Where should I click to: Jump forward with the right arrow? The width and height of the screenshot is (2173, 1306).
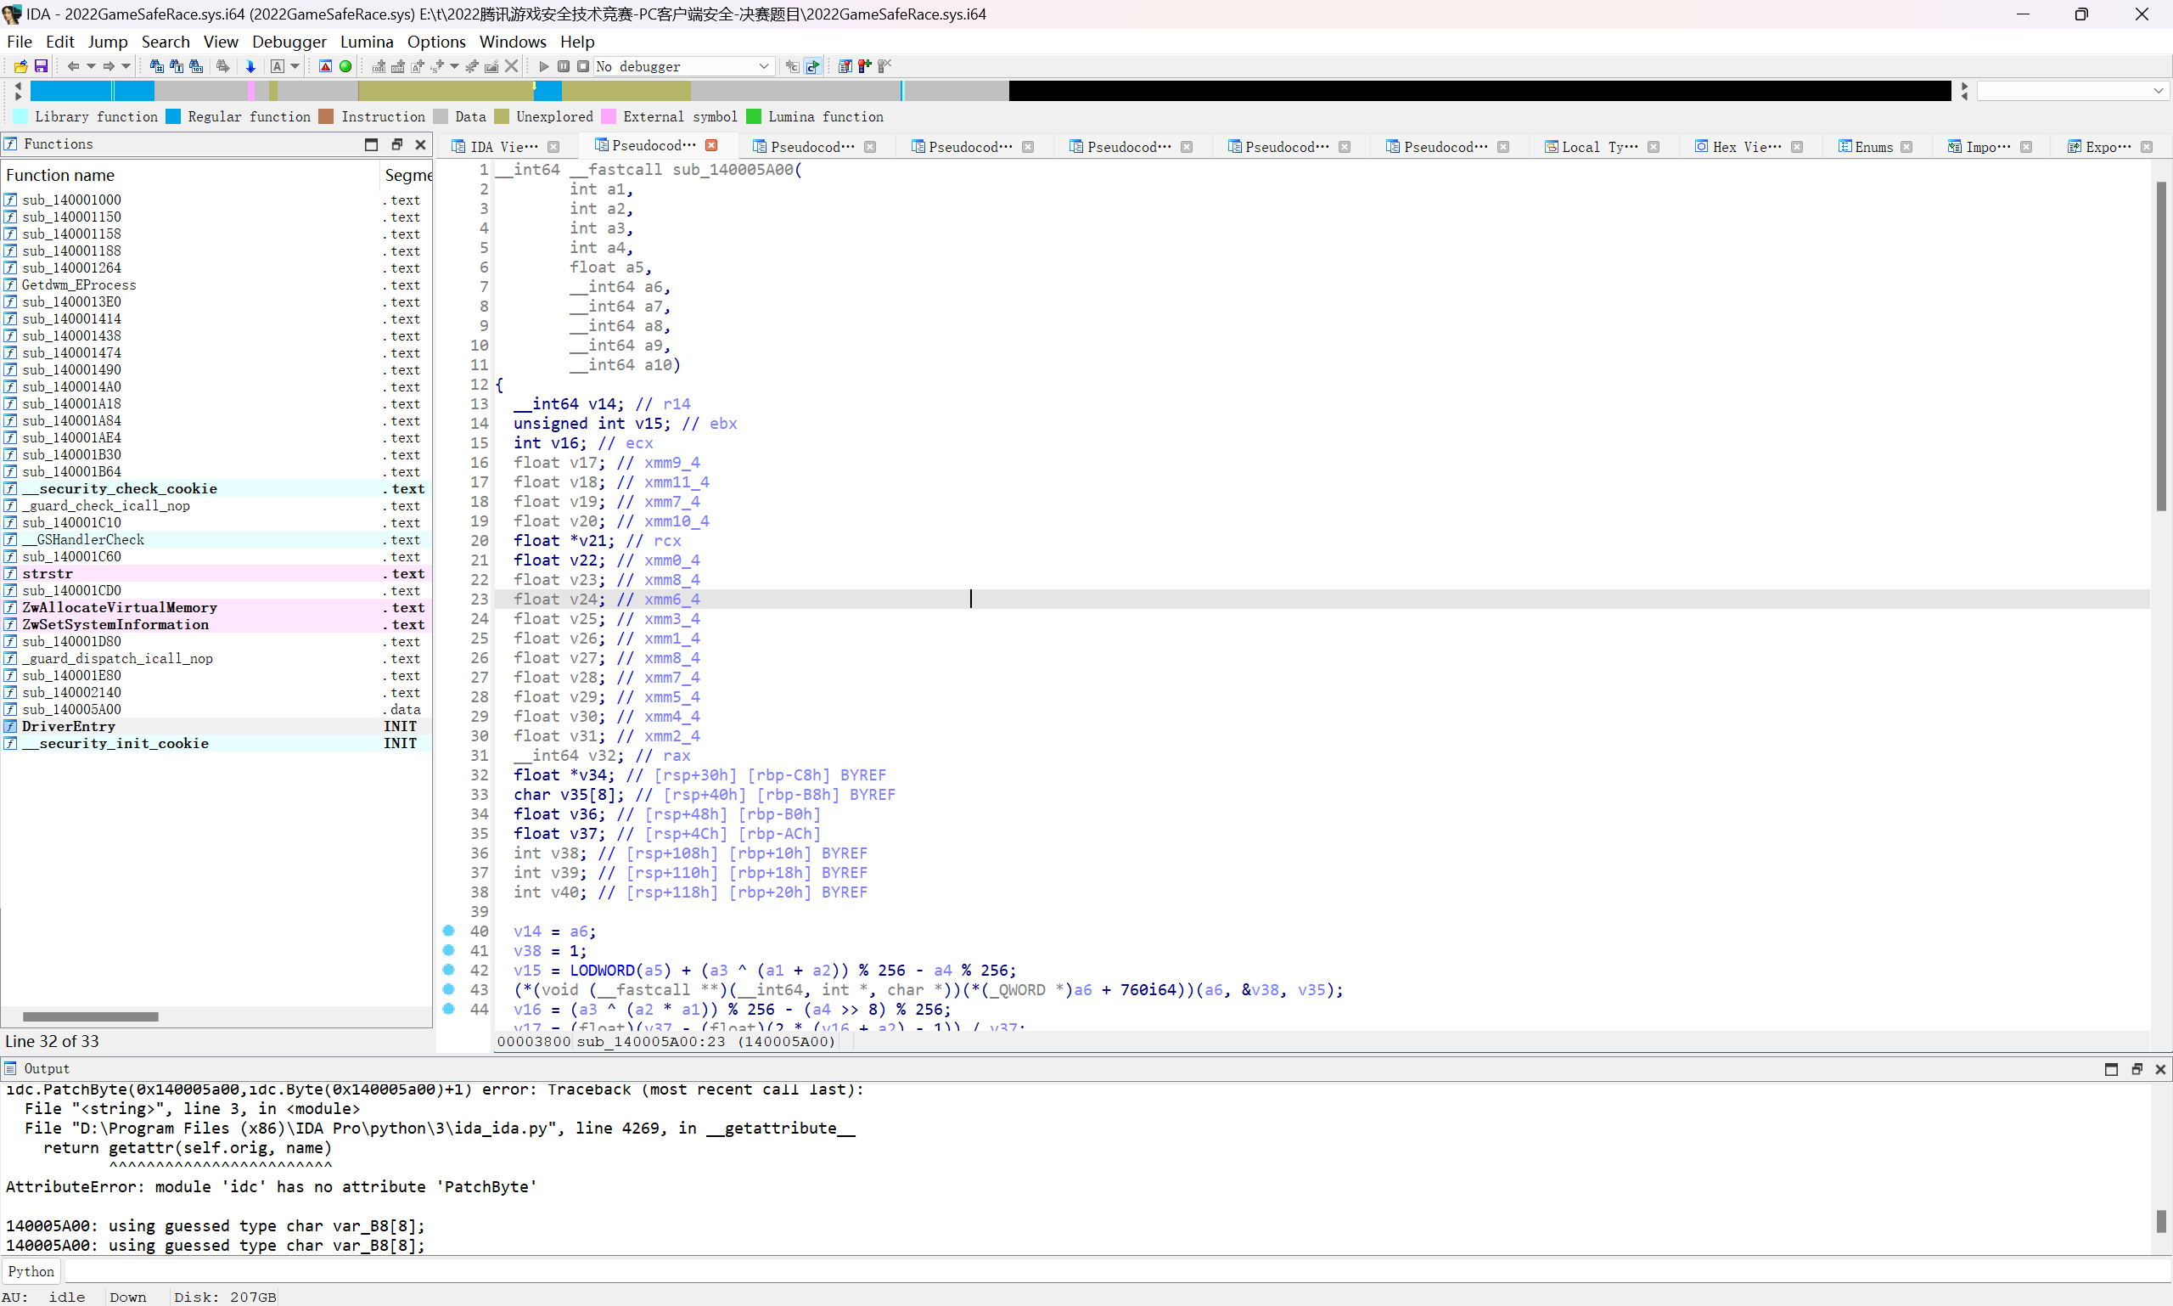108,66
